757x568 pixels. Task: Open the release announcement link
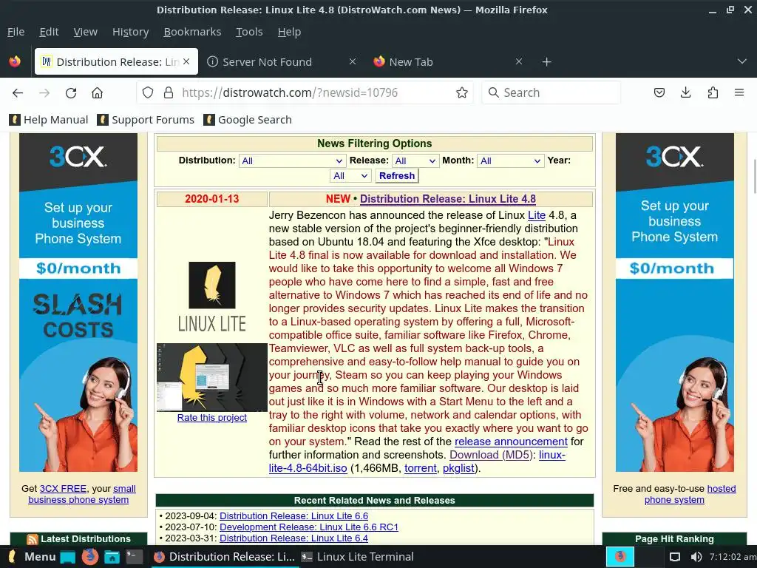point(511,442)
